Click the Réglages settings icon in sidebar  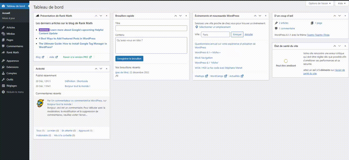click(3, 86)
